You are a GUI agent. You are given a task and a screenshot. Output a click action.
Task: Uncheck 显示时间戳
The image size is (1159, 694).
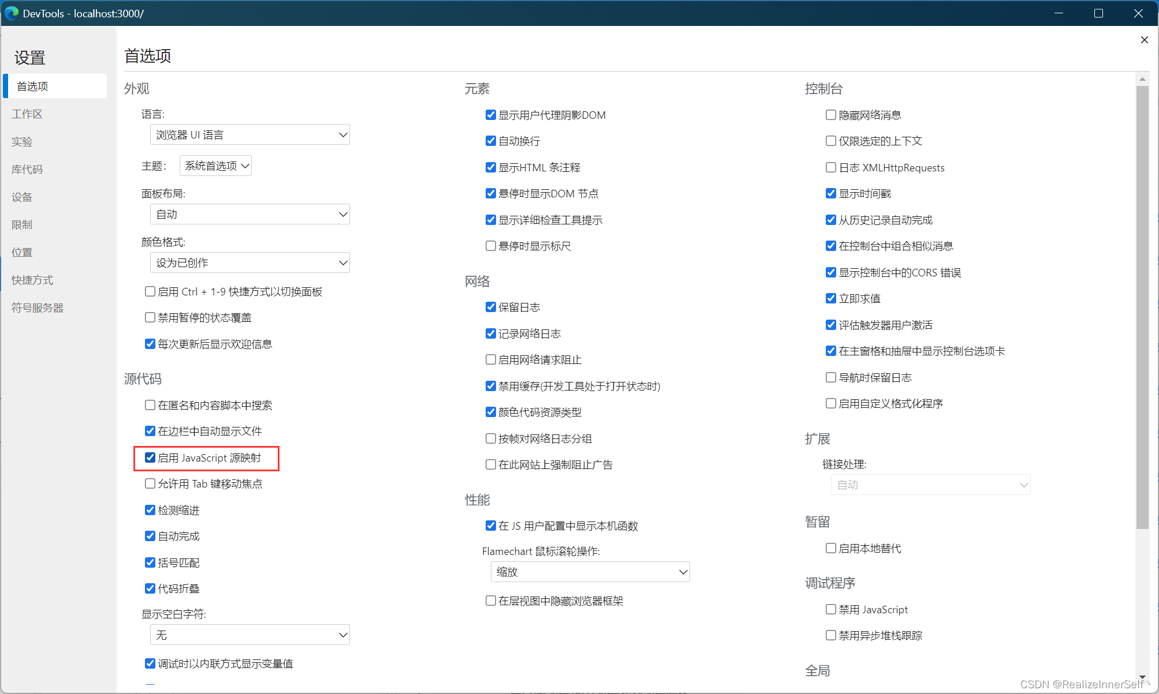click(831, 193)
